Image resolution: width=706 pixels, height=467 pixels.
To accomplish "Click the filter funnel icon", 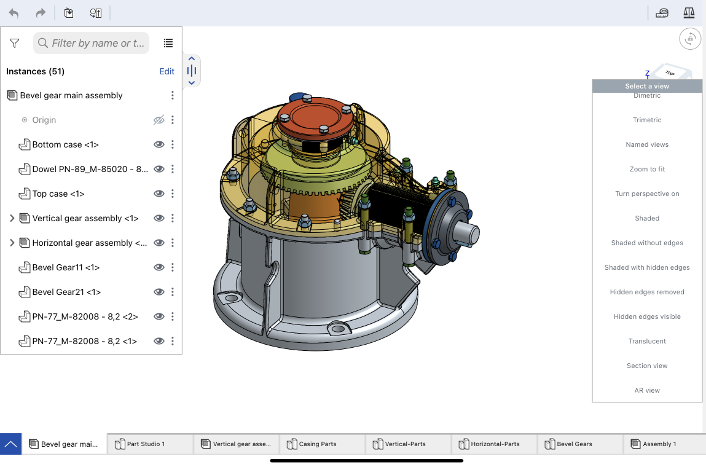I will point(15,43).
